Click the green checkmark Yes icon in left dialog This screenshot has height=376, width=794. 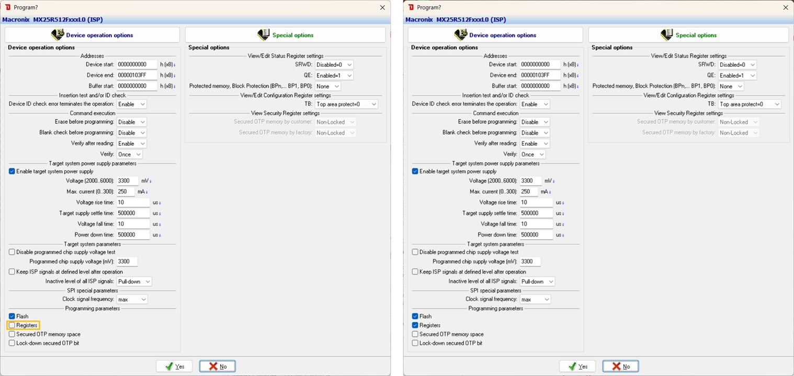point(169,367)
